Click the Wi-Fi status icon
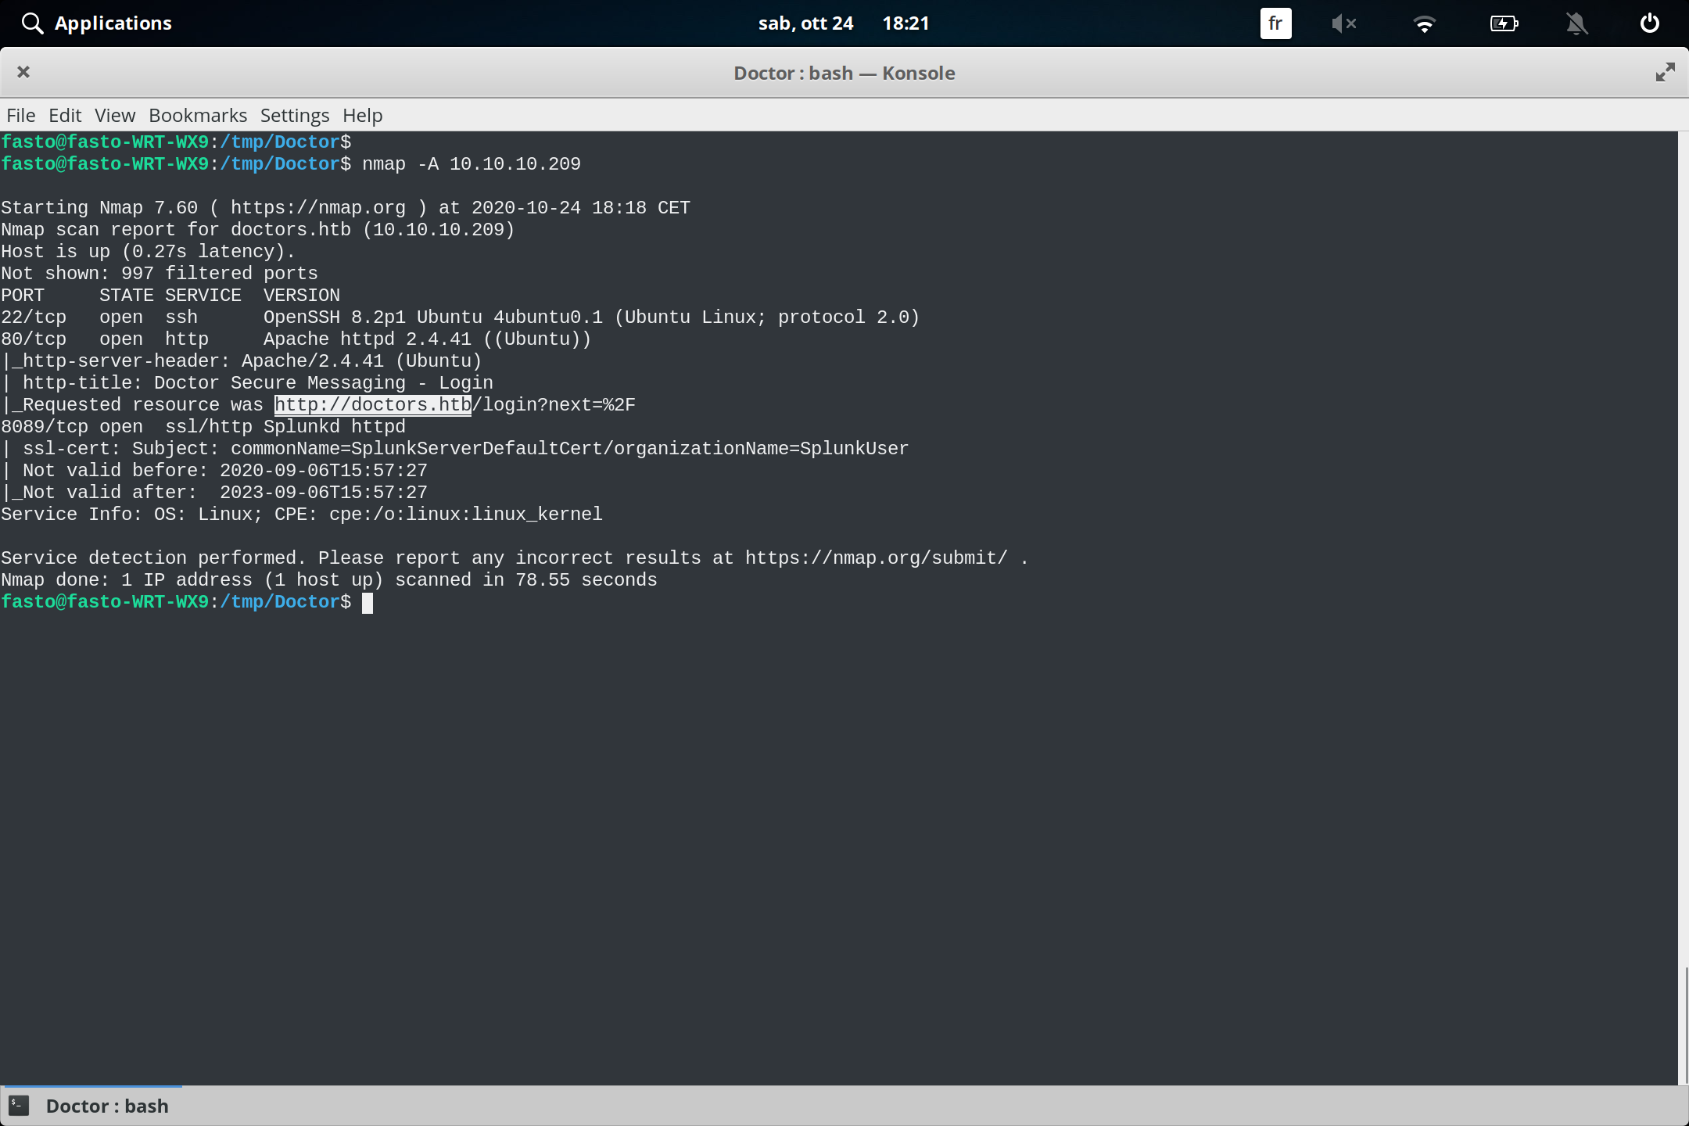This screenshot has height=1126, width=1689. point(1425,23)
